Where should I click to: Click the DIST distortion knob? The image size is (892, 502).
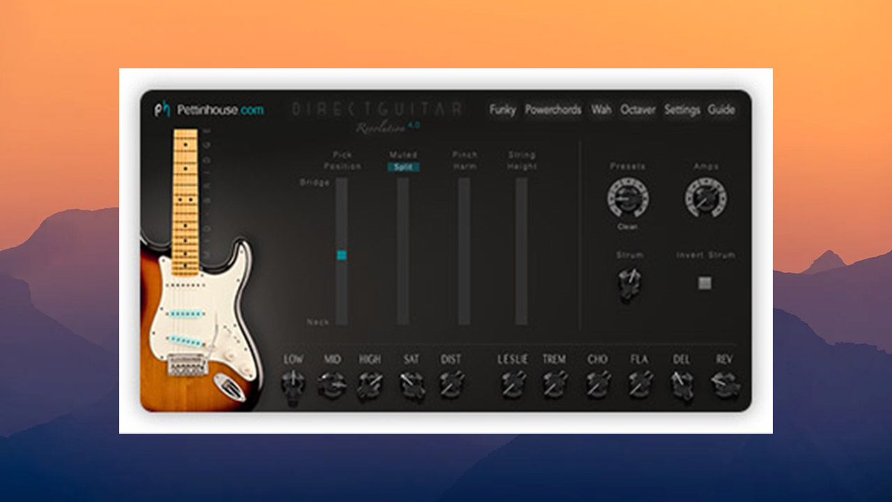coord(452,382)
